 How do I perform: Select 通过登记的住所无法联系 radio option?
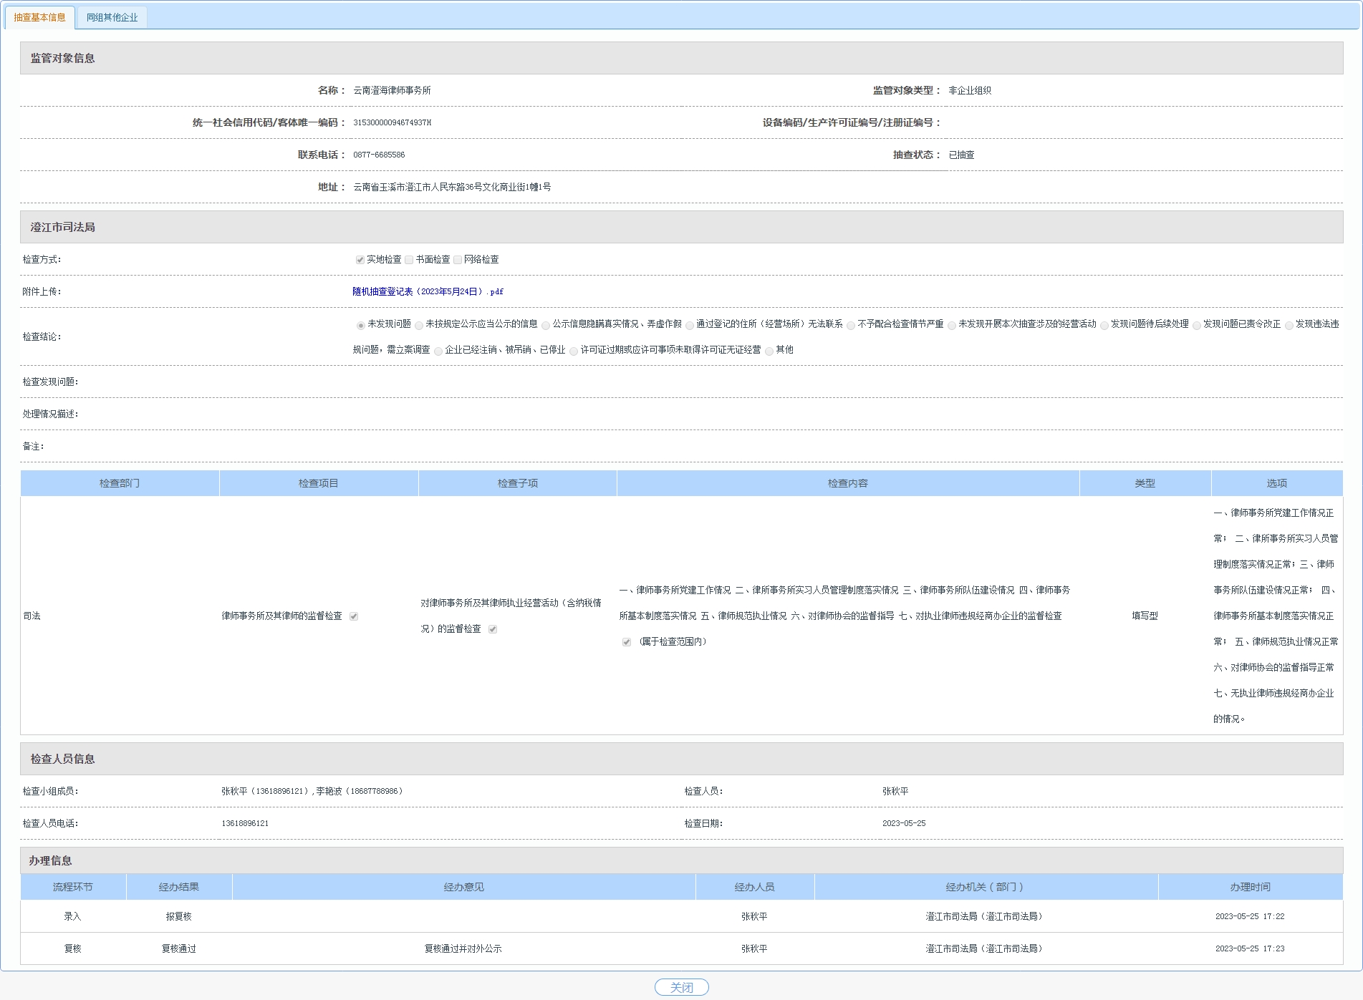click(690, 325)
